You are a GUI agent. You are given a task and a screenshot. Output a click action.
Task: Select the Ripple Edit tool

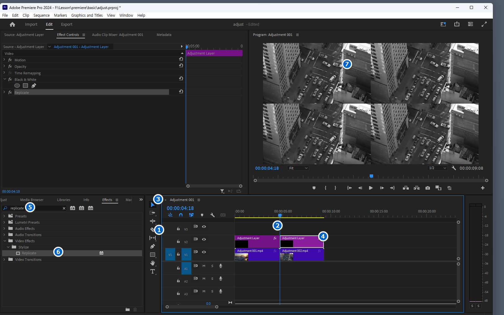pyautogui.click(x=153, y=221)
